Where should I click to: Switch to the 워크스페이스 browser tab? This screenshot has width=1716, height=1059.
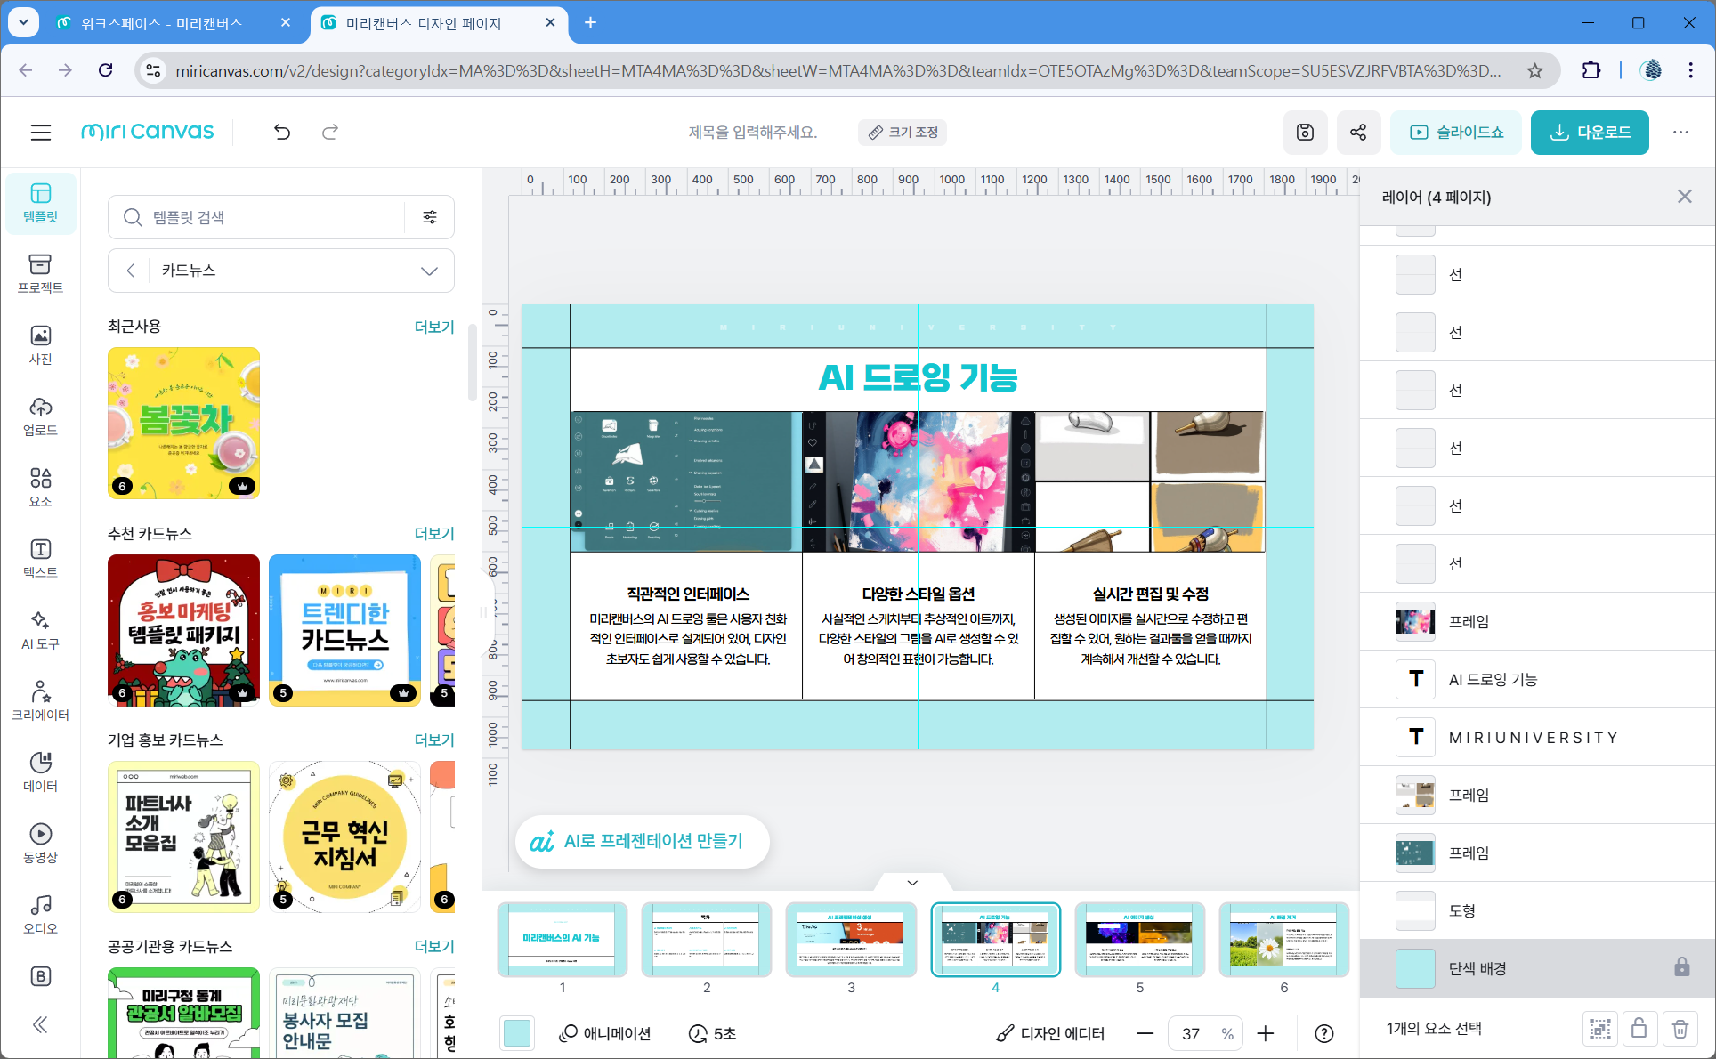pyautogui.click(x=162, y=23)
